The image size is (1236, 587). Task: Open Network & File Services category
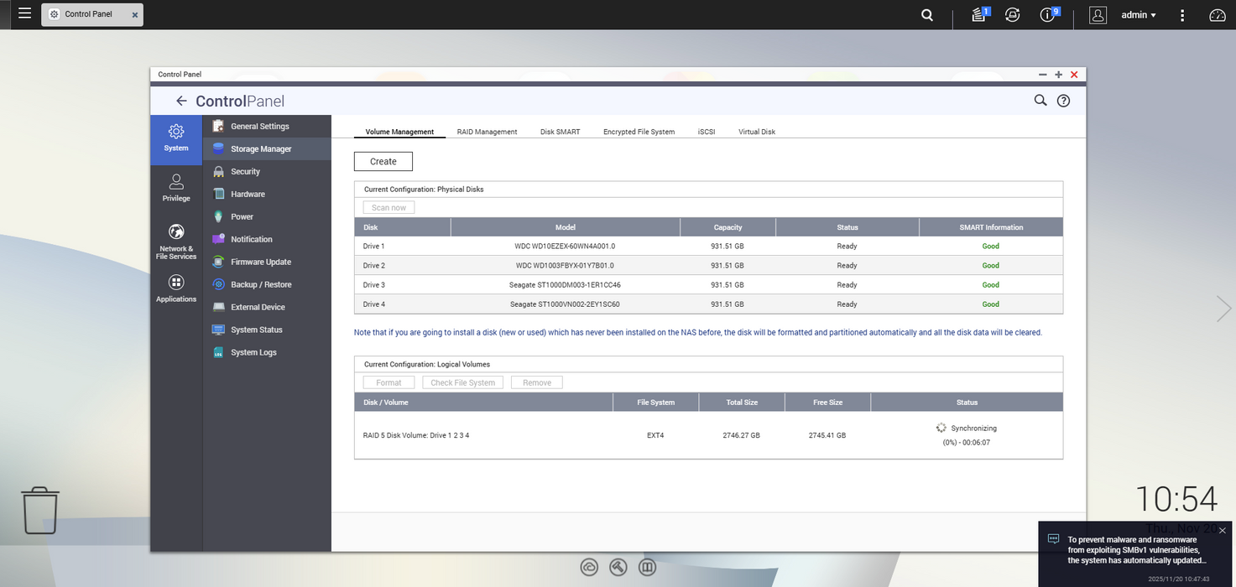point(176,241)
